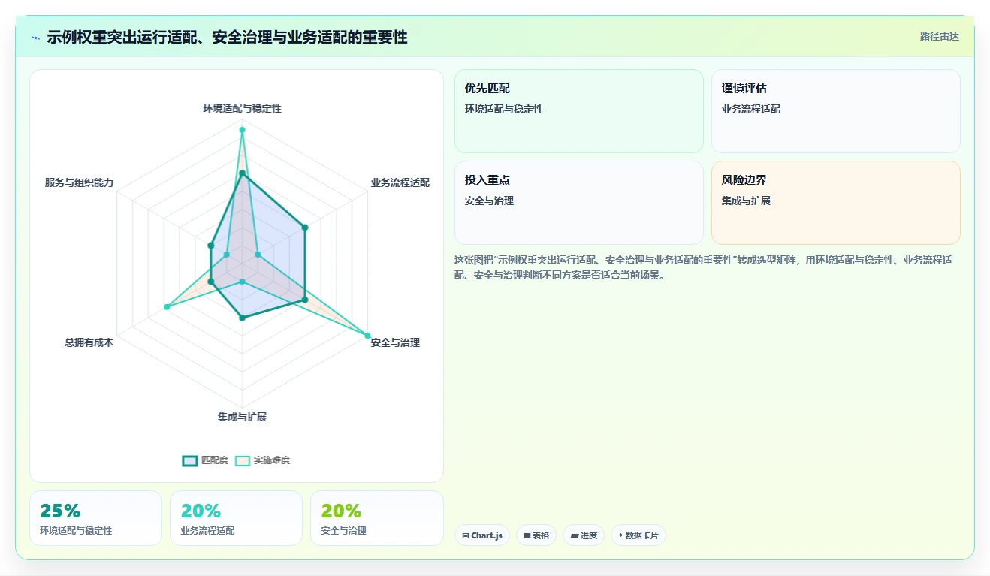Click the topmost 实施难度 radar data point
Image resolution: width=990 pixels, height=576 pixels.
[x=242, y=130]
